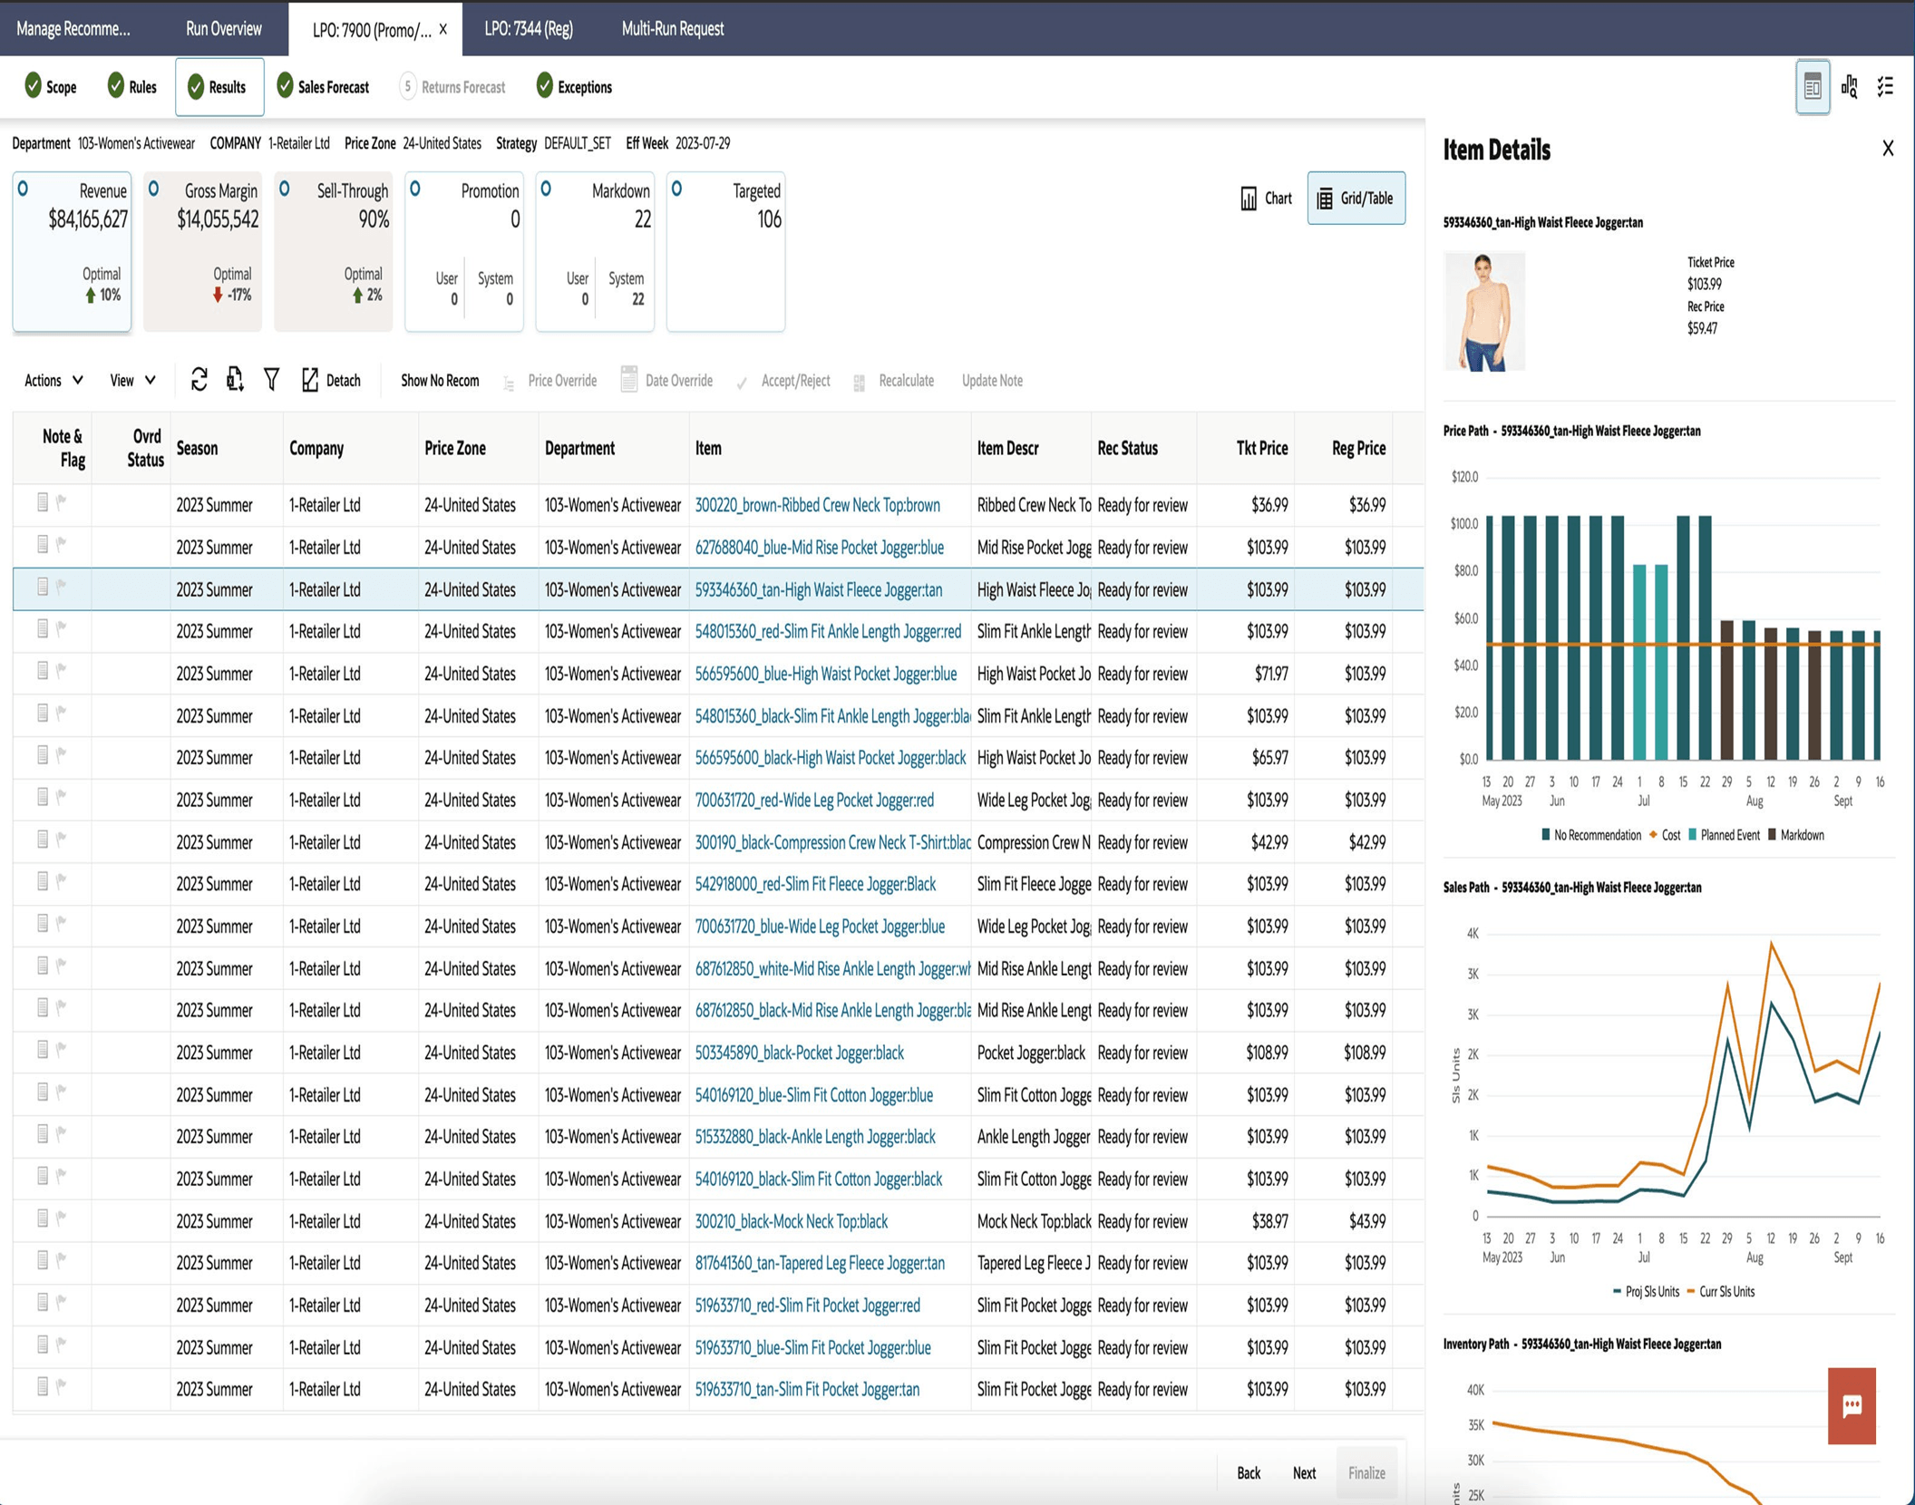This screenshot has height=1505, width=1915.
Task: Click the Next button at the bottom
Action: point(1305,1472)
